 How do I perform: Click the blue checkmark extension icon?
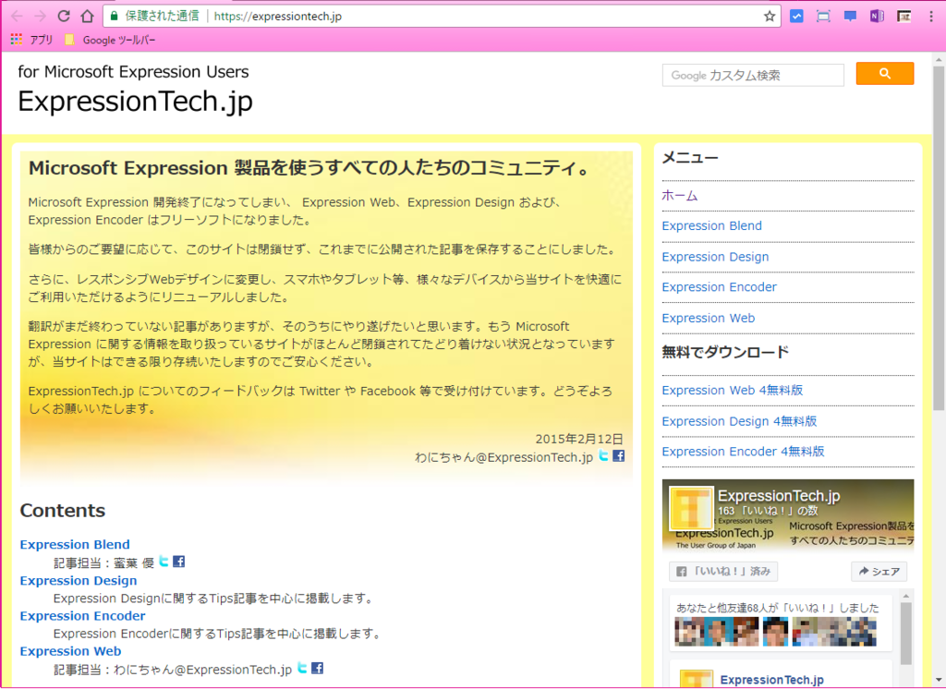pos(796,17)
